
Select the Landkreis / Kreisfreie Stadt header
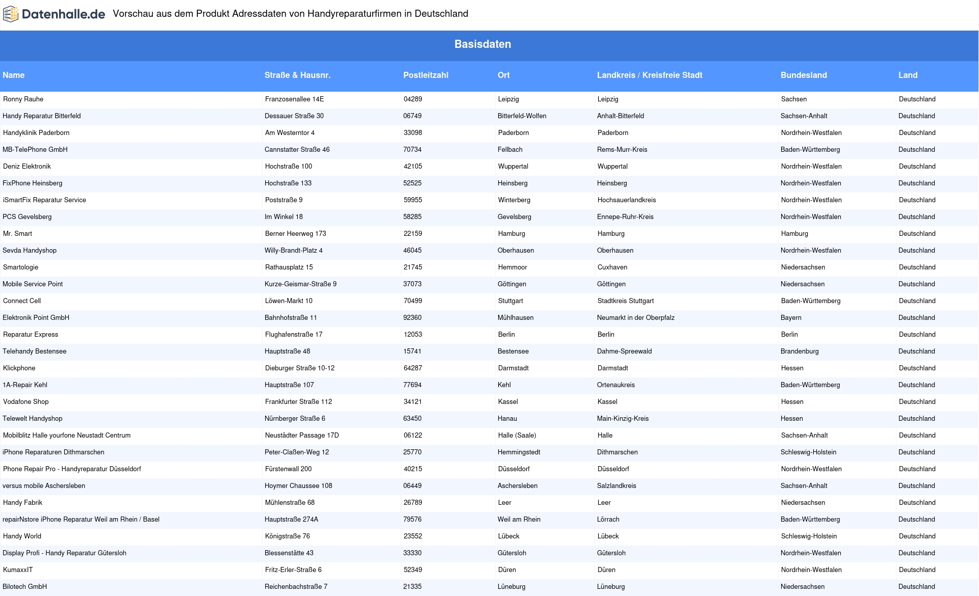(x=650, y=75)
